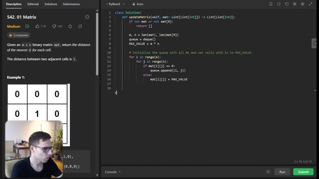This screenshot has width=319, height=179.
Task: Click line 7 'queue = deque()'
Action: (142, 39)
